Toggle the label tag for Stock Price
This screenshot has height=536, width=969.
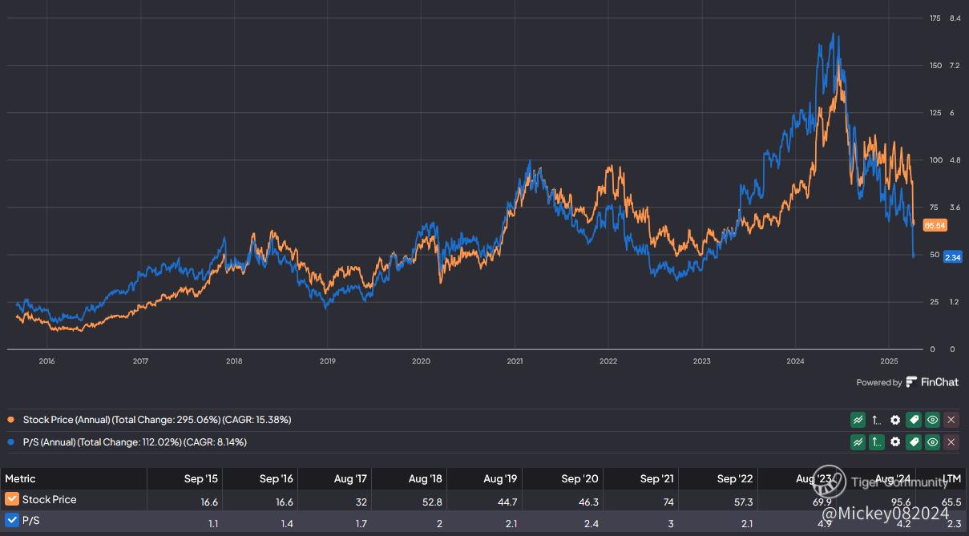pyautogui.click(x=914, y=419)
